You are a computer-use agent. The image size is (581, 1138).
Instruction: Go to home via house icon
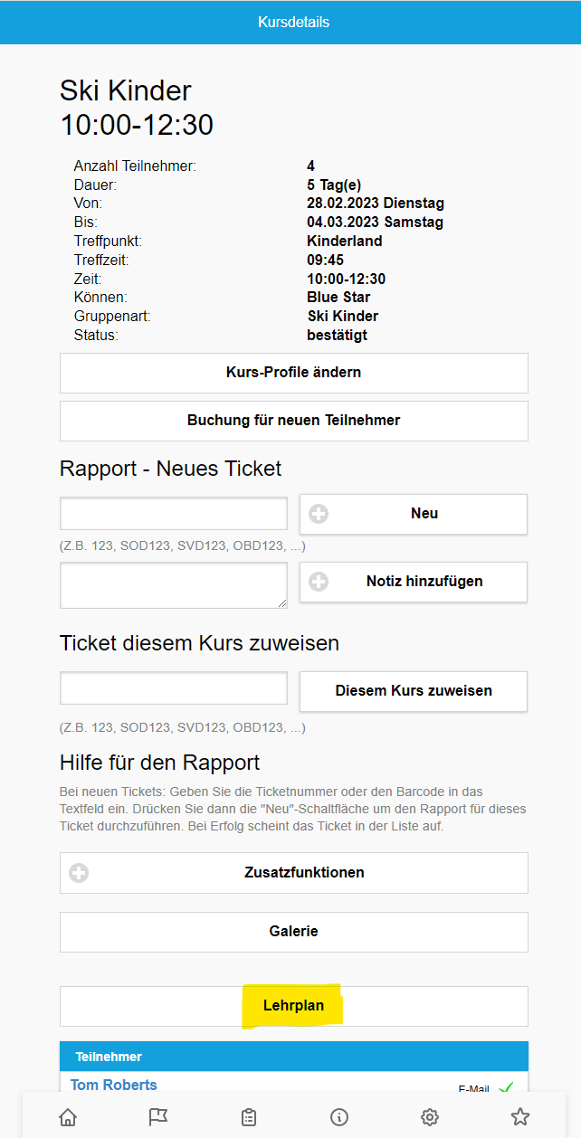click(68, 1117)
